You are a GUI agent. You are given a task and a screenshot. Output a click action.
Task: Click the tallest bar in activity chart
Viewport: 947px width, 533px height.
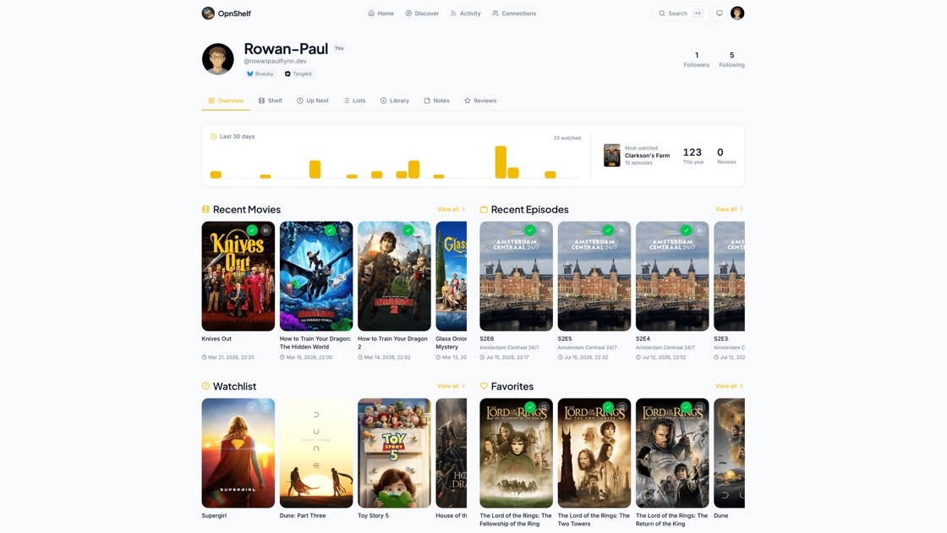click(500, 162)
